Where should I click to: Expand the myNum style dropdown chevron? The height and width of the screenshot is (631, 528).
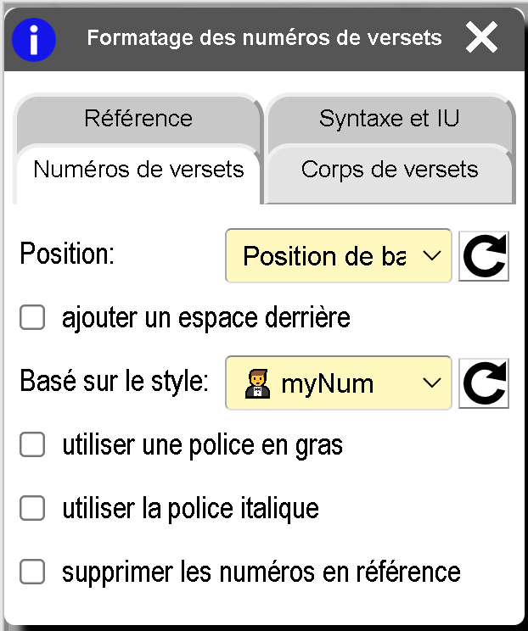pyautogui.click(x=431, y=383)
